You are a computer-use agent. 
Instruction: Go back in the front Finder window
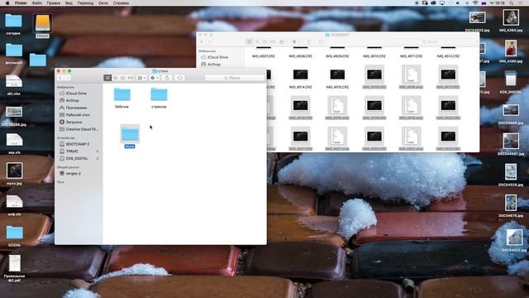point(60,78)
